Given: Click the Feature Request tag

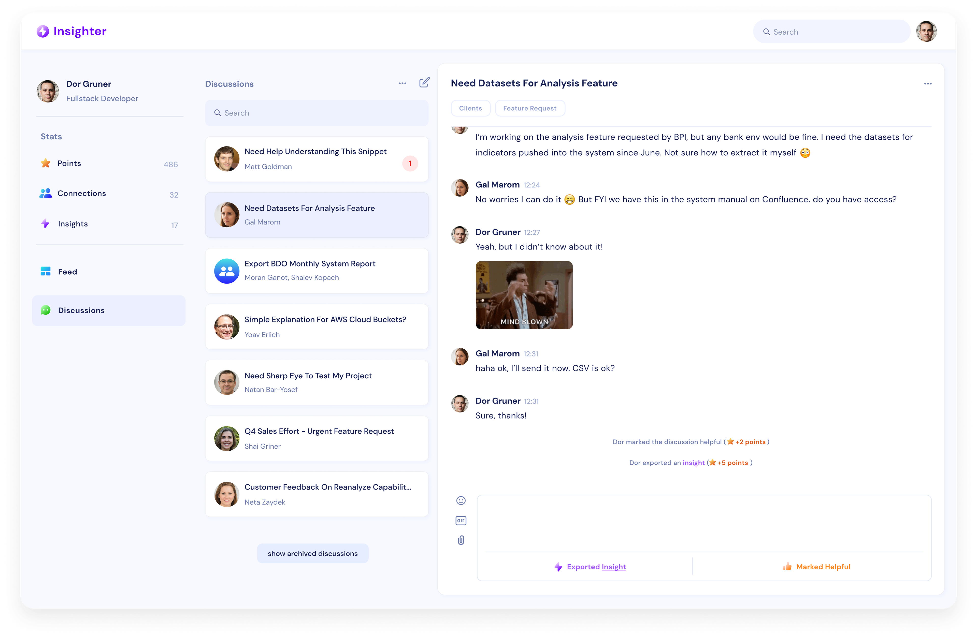Looking at the screenshot, I should click(529, 108).
